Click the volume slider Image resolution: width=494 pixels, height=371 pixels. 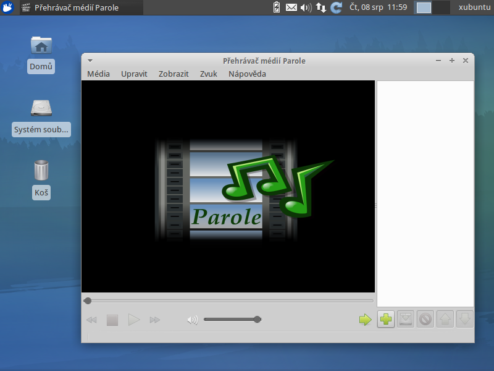coord(232,319)
